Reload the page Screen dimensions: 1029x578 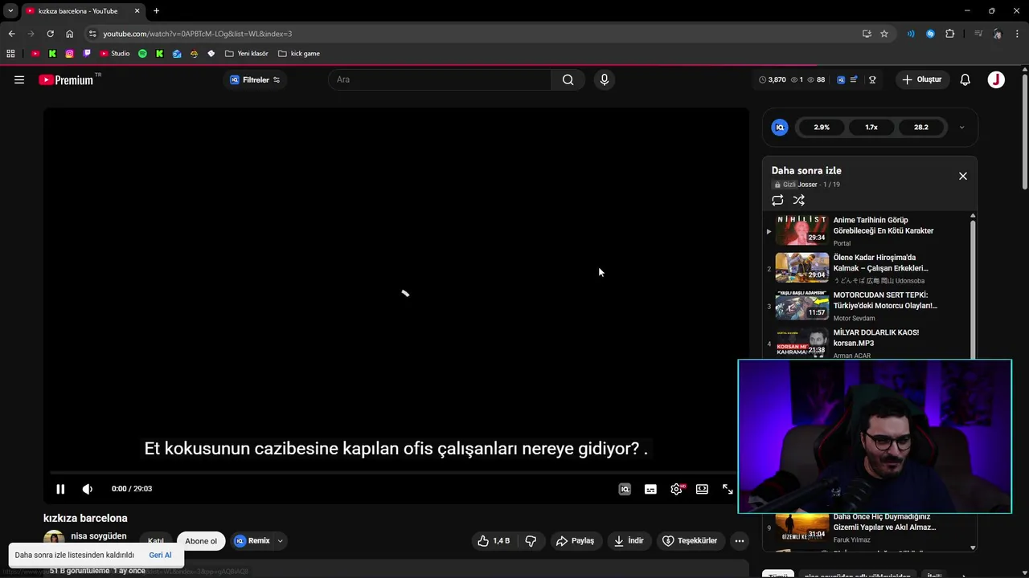click(50, 34)
